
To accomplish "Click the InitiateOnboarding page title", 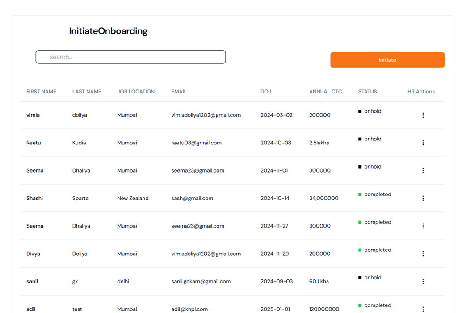I will [x=108, y=31].
